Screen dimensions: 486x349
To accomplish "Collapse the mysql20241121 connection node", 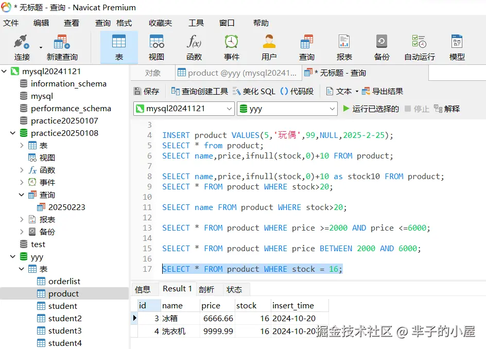I will coord(4,71).
